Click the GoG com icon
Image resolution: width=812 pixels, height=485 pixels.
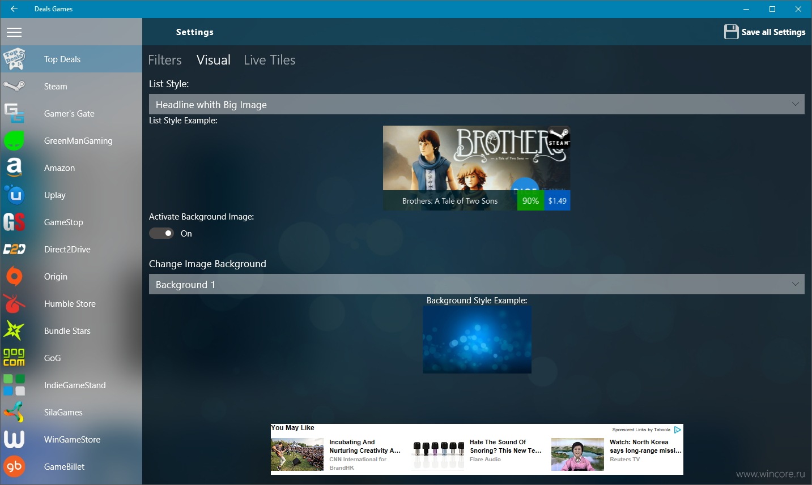[14, 358]
